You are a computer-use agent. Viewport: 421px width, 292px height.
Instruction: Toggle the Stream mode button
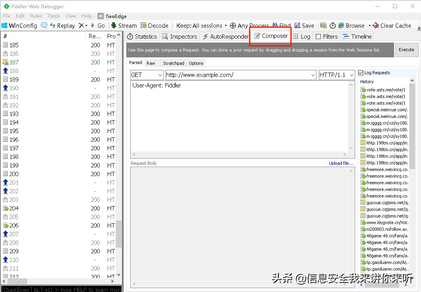(x=124, y=25)
